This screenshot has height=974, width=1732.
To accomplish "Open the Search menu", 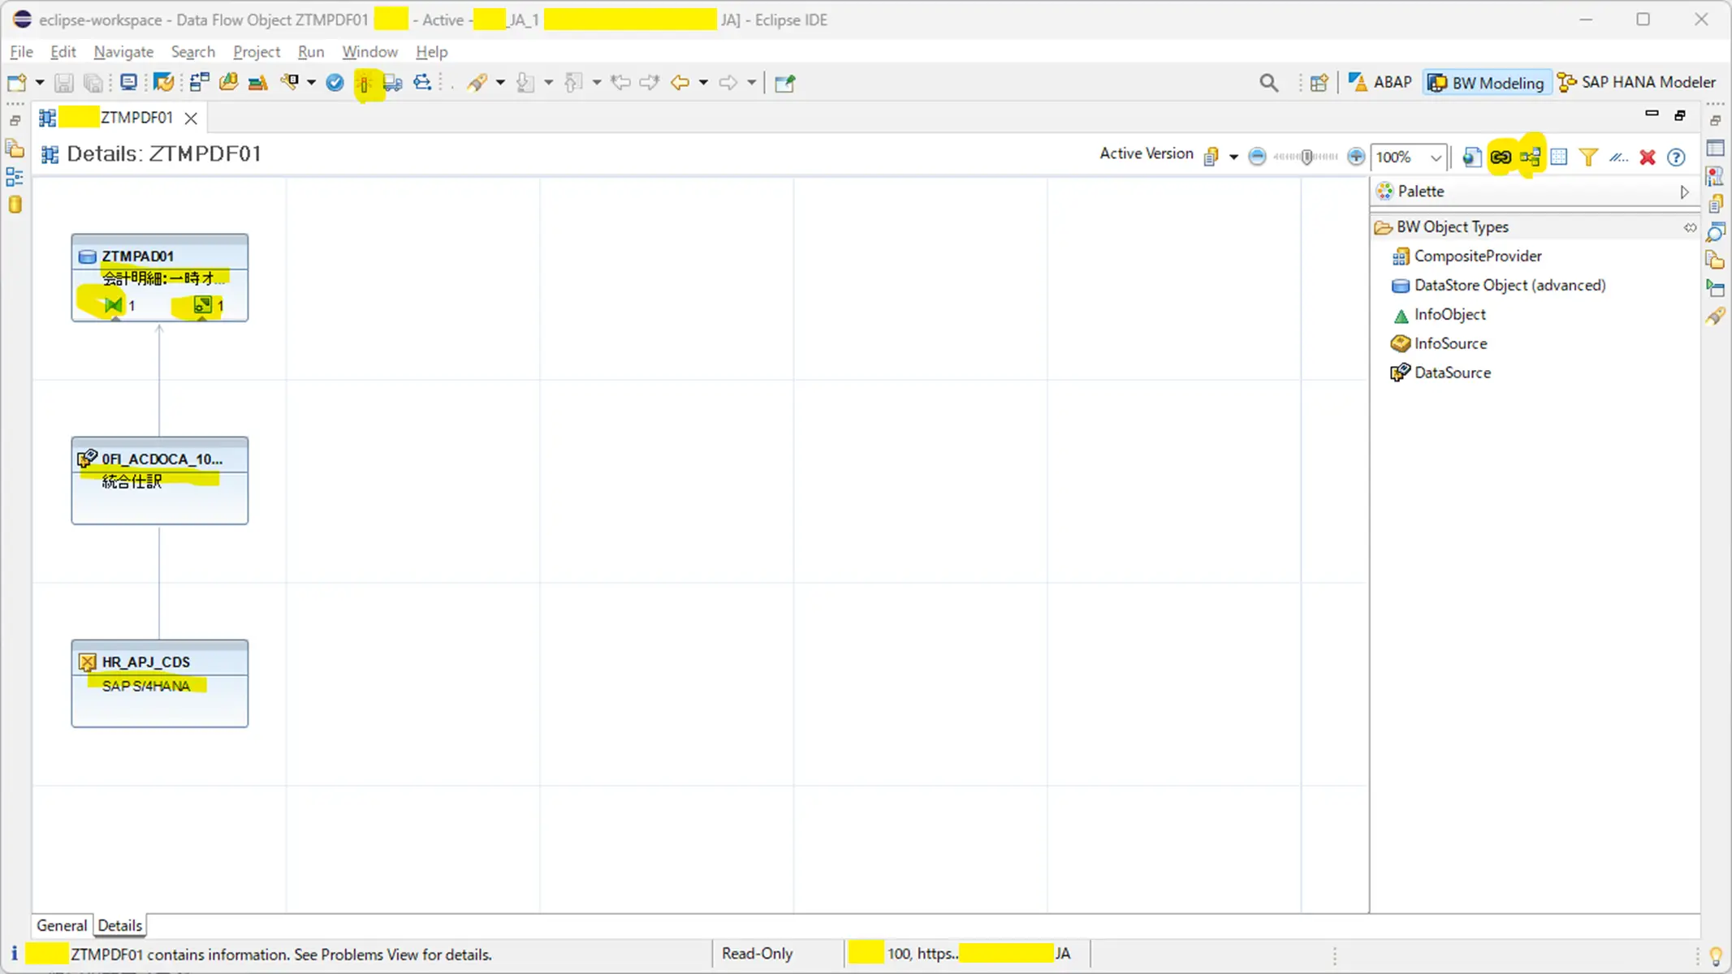I will pyautogui.click(x=192, y=52).
